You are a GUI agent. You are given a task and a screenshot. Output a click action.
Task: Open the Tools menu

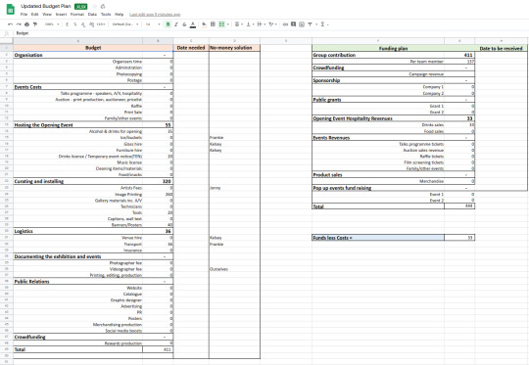pos(106,15)
